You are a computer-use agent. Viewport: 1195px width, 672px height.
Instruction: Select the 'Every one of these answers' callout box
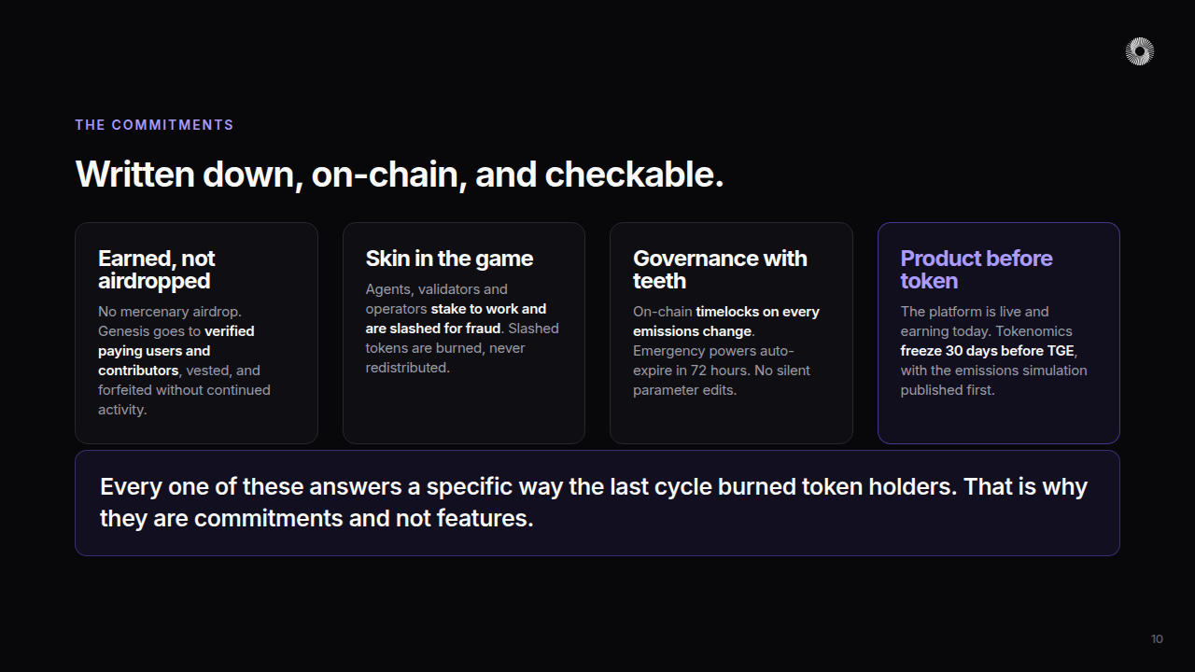coord(597,503)
